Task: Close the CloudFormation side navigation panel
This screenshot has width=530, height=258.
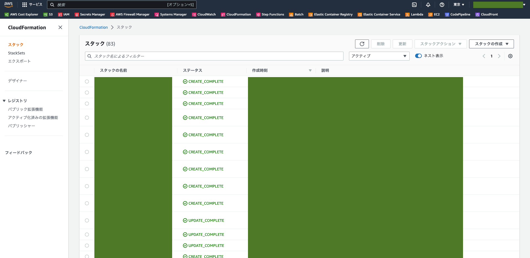Action: pyautogui.click(x=60, y=27)
